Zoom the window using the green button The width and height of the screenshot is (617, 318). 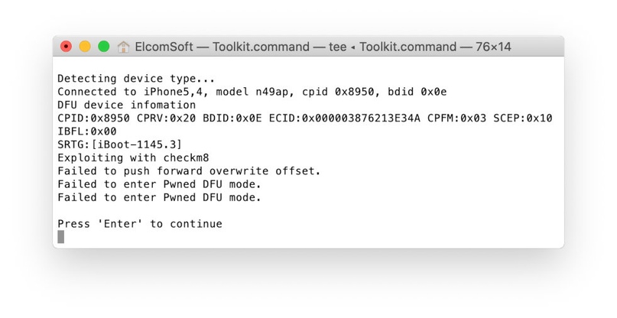[104, 47]
